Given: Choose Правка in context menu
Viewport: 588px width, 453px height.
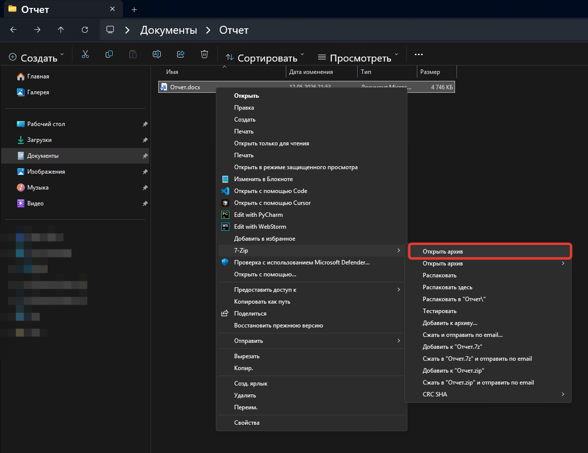Looking at the screenshot, I should pyautogui.click(x=311, y=108).
